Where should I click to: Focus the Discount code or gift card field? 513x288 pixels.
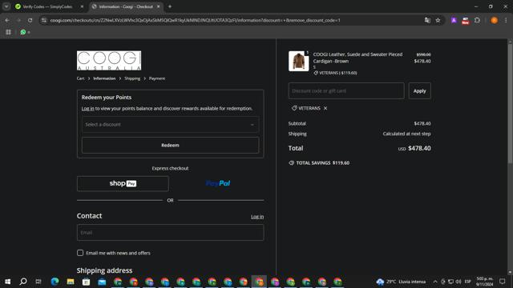(x=346, y=90)
